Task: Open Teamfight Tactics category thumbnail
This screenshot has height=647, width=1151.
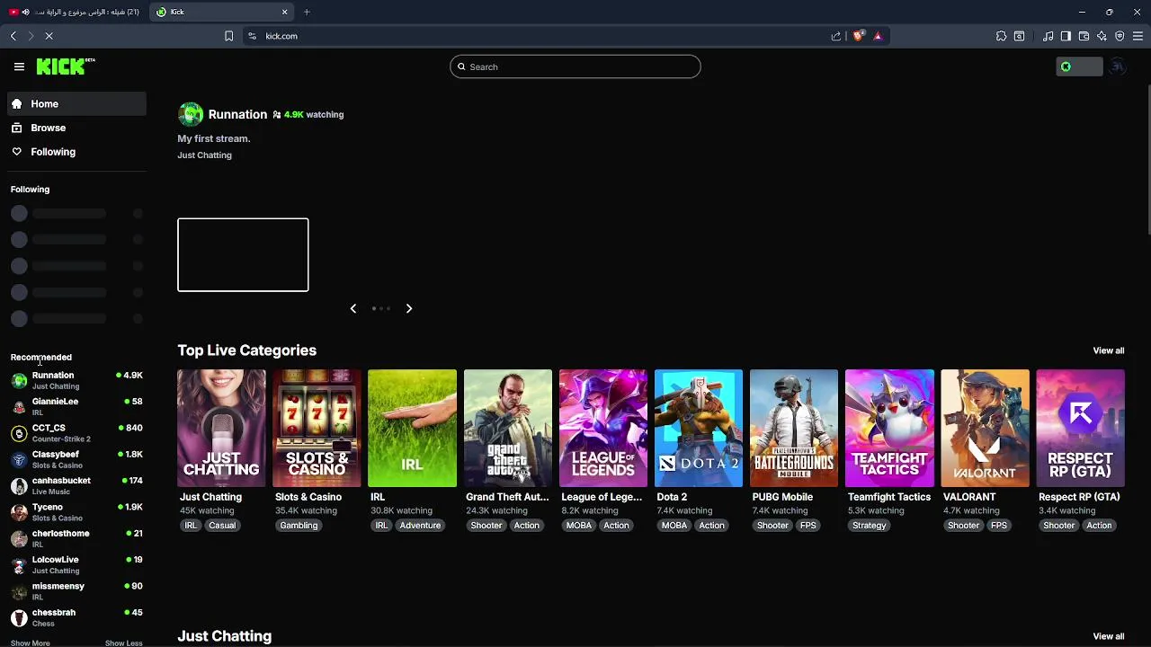Action: tap(889, 428)
